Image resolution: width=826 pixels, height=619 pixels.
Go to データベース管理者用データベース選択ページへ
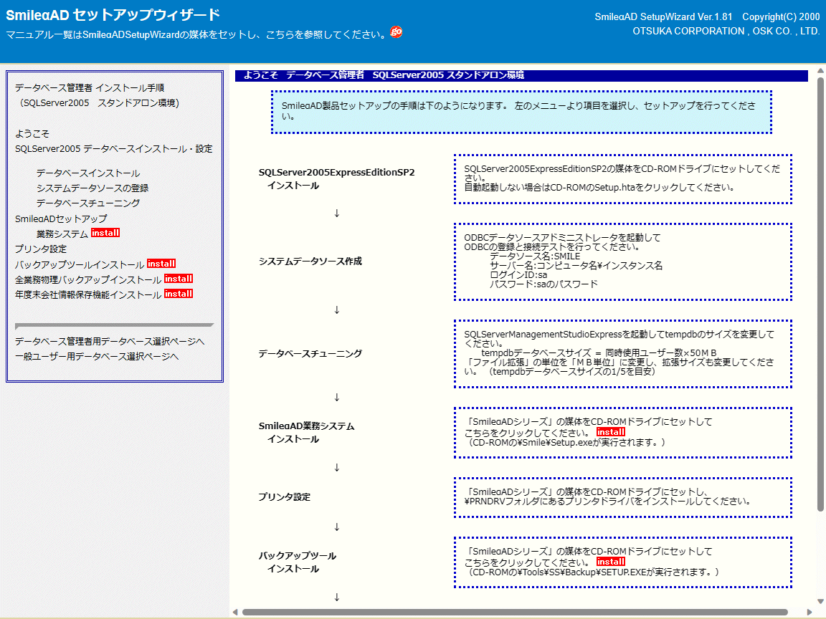click(x=110, y=342)
